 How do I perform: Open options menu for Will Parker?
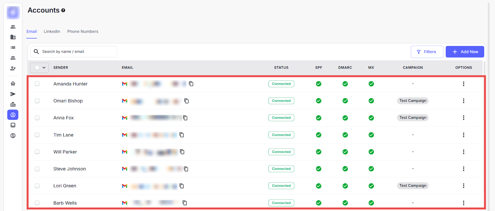[463, 152]
